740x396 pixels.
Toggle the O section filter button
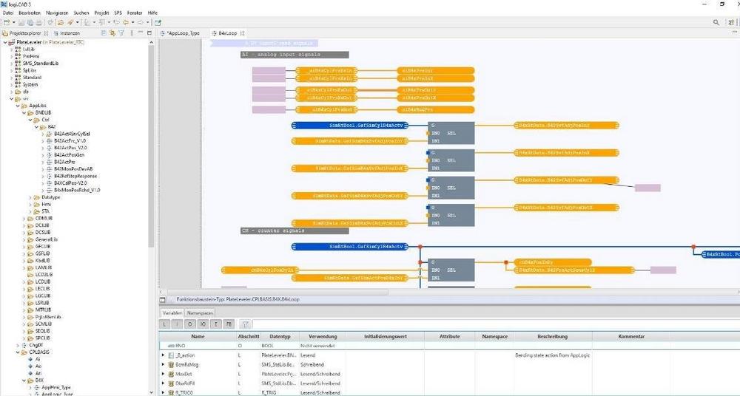[189, 324]
